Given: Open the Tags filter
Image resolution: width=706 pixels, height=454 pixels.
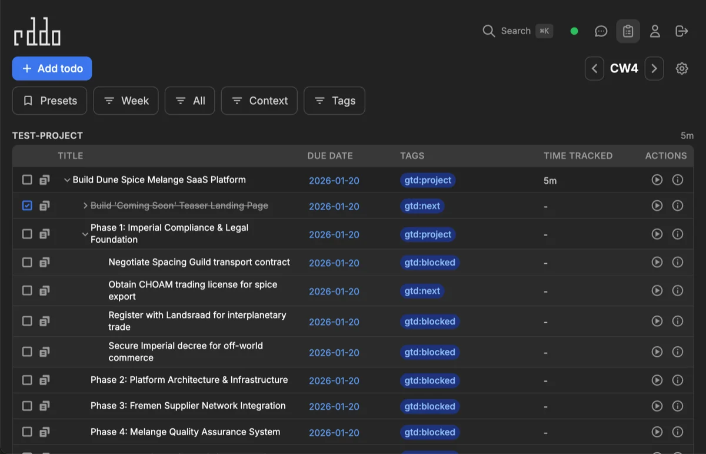Looking at the screenshot, I should pyautogui.click(x=334, y=101).
